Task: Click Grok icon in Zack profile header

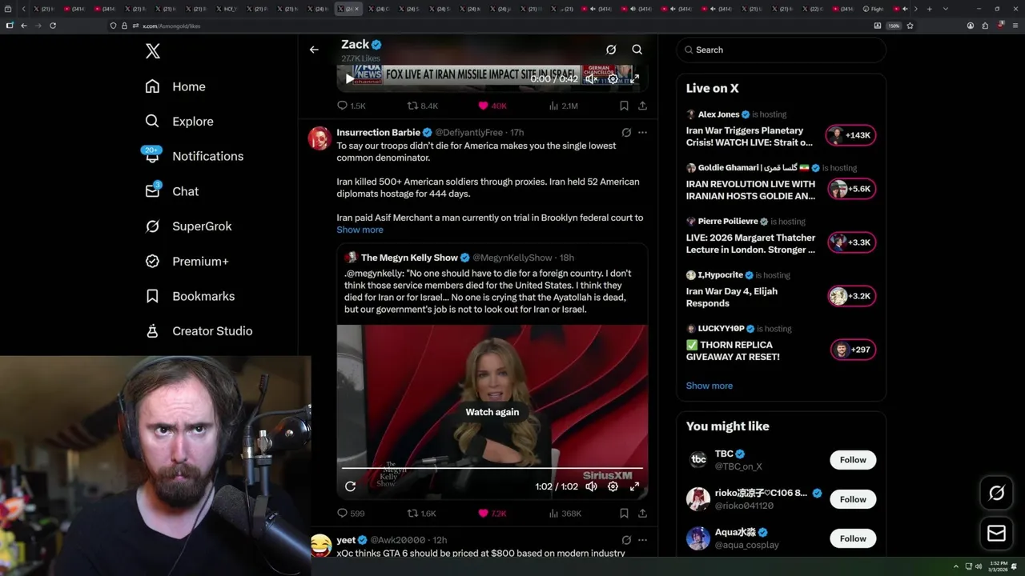Action: pyautogui.click(x=611, y=50)
